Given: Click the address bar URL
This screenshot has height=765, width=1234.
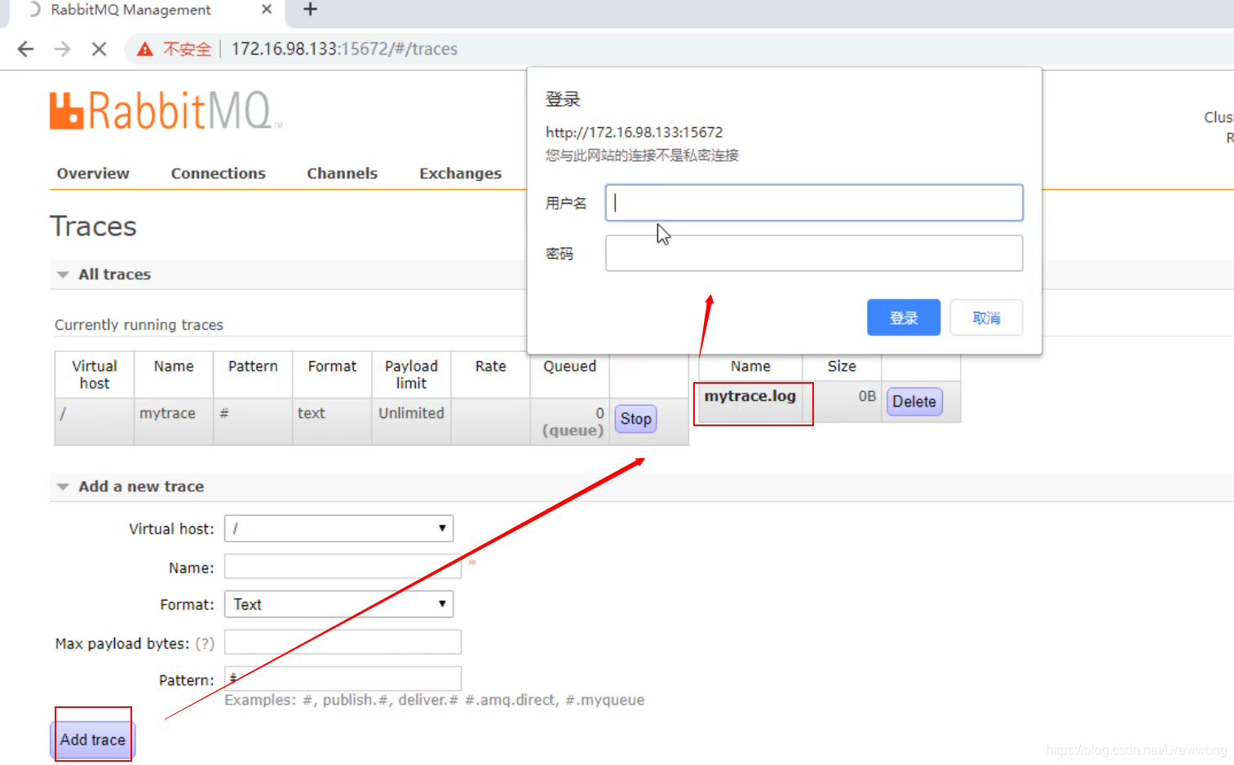Looking at the screenshot, I should click(344, 49).
